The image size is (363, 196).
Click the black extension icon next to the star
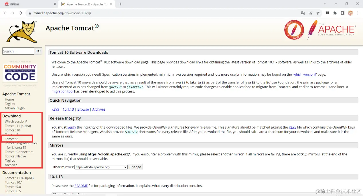click(x=328, y=13)
